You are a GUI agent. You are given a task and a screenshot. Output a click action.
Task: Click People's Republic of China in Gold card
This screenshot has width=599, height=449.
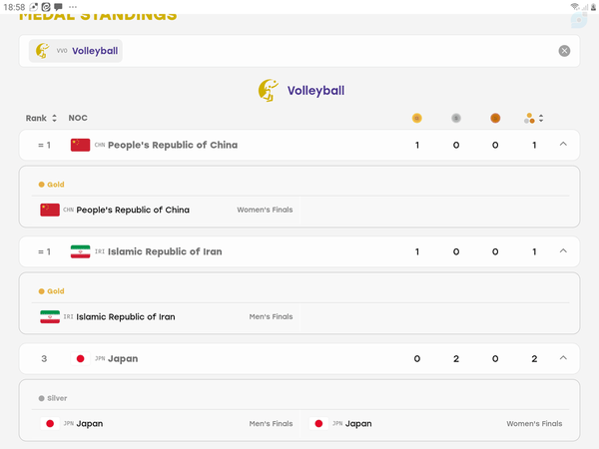pos(133,210)
